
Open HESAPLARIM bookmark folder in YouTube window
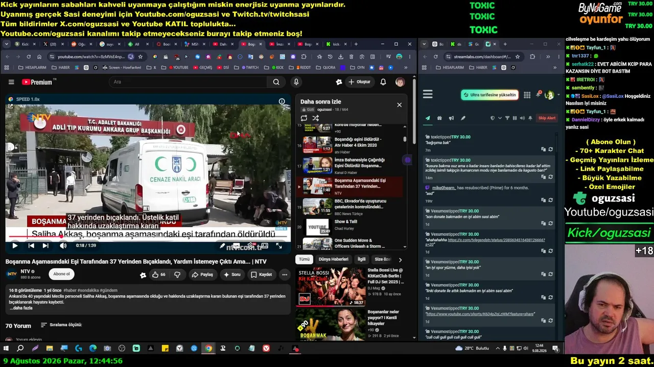(32, 67)
